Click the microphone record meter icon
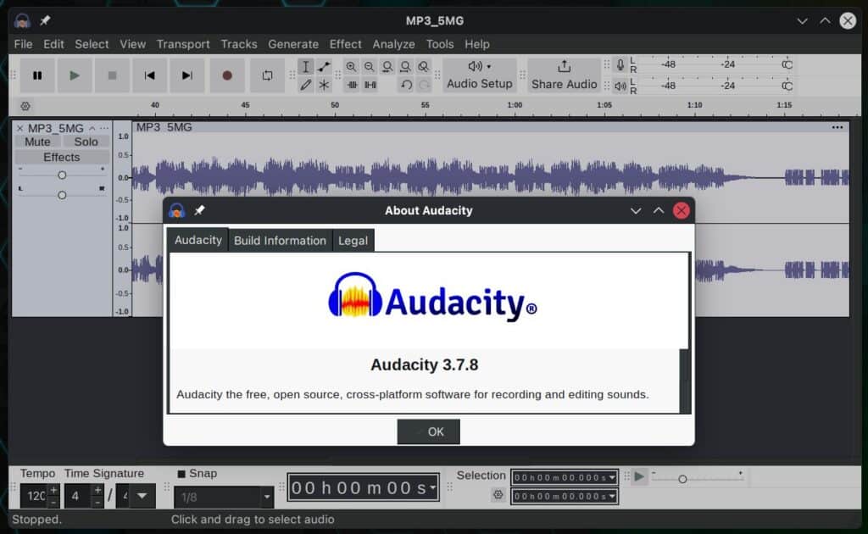This screenshot has width=868, height=534. point(620,65)
